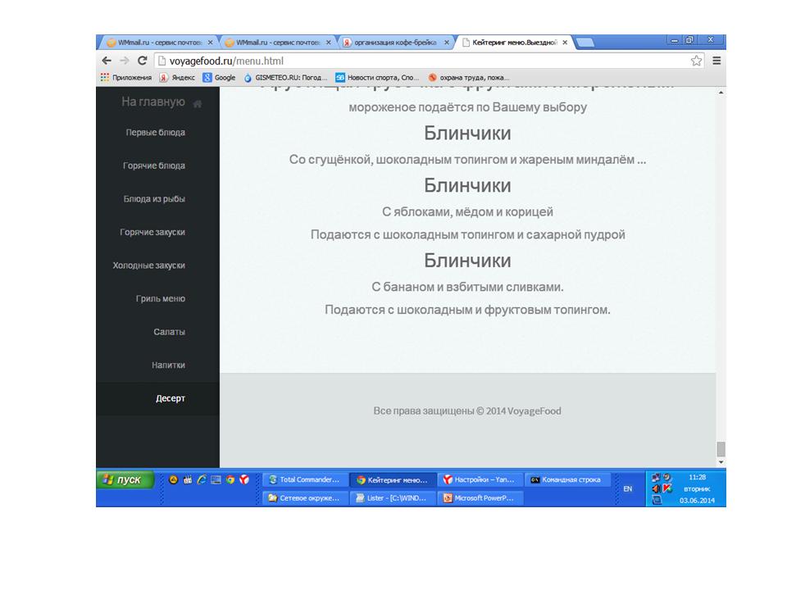Switch to Microsoft PowerPoint taskbar button
Viewport: 787px width, 590px height.
tap(480, 498)
